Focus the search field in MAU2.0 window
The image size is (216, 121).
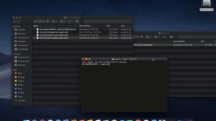197,37
